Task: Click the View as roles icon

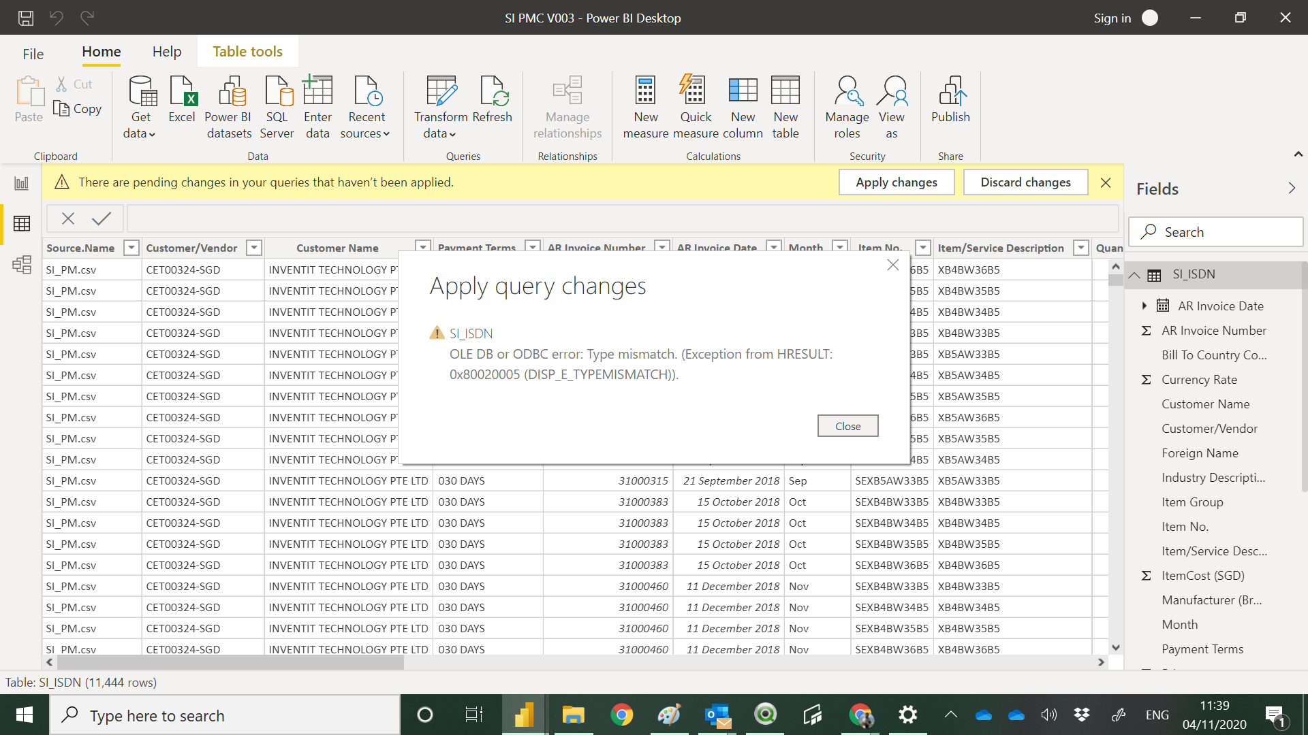Action: (892, 91)
